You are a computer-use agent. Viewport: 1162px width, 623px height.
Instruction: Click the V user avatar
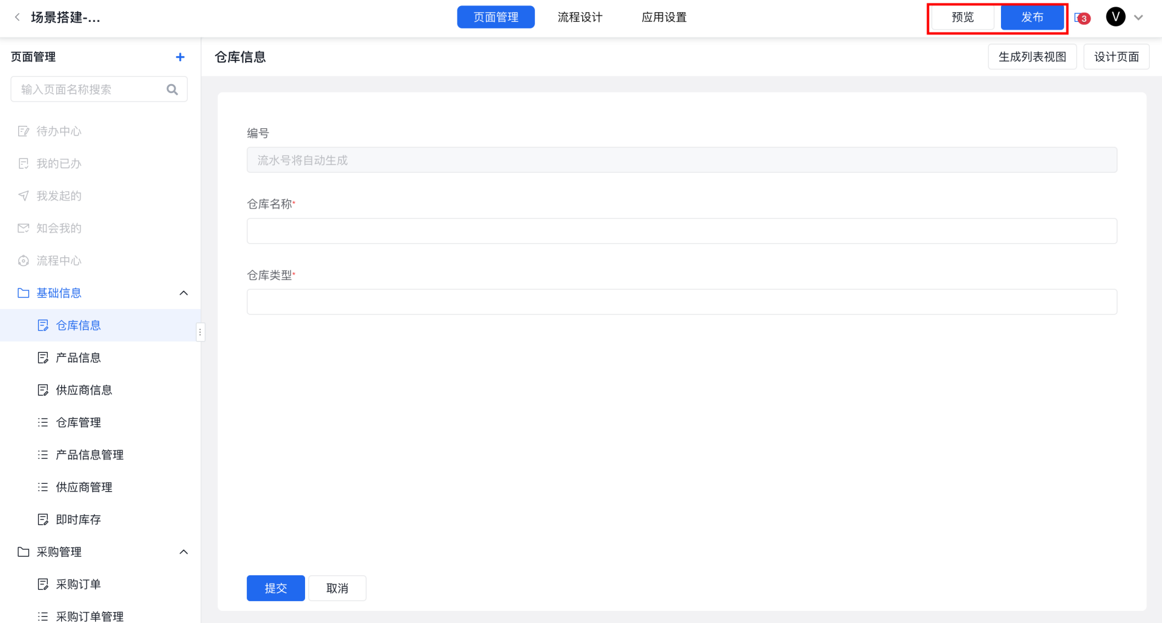(x=1115, y=17)
